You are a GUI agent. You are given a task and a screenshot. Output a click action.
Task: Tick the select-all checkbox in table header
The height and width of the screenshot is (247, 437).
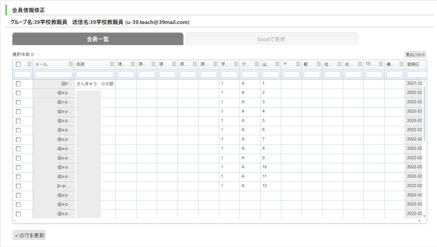[19, 64]
